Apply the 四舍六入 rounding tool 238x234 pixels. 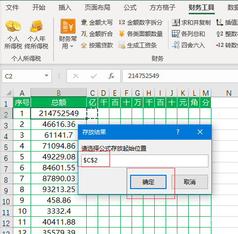[188, 45]
